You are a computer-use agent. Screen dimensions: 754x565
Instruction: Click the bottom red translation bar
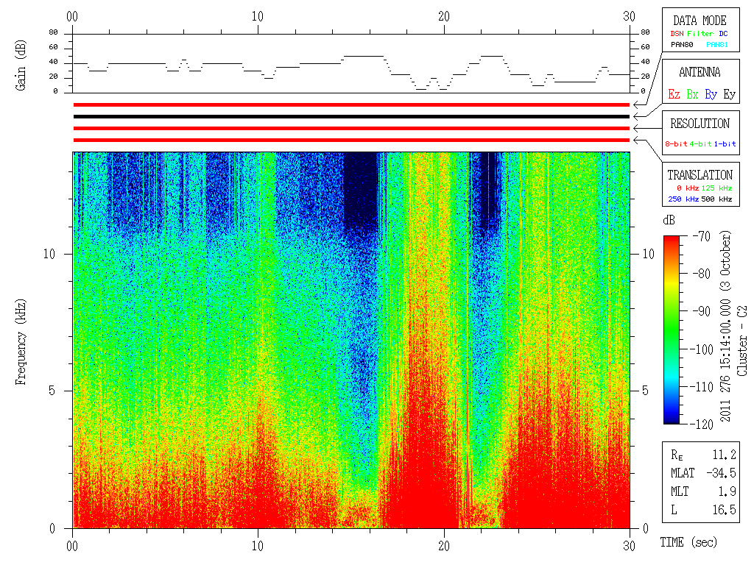(x=351, y=141)
